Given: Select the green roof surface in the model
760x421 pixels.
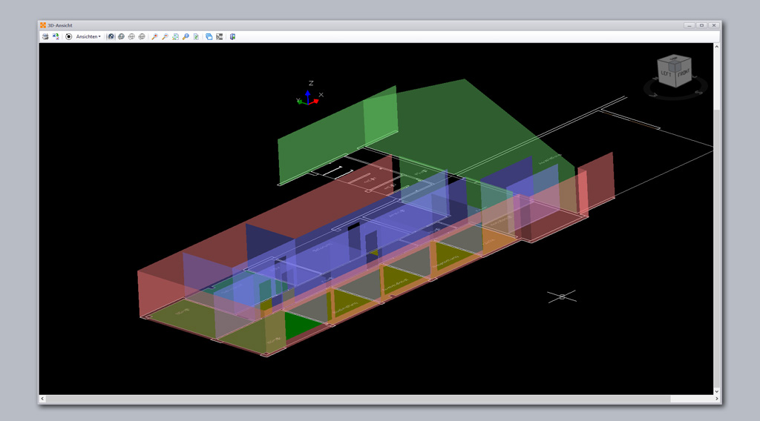Looking at the screenshot, I should (460, 126).
